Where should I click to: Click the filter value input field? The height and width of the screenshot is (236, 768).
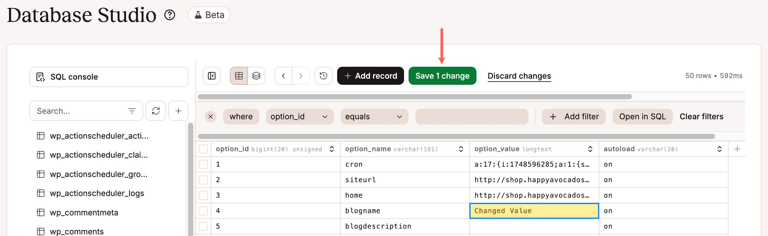(472, 116)
